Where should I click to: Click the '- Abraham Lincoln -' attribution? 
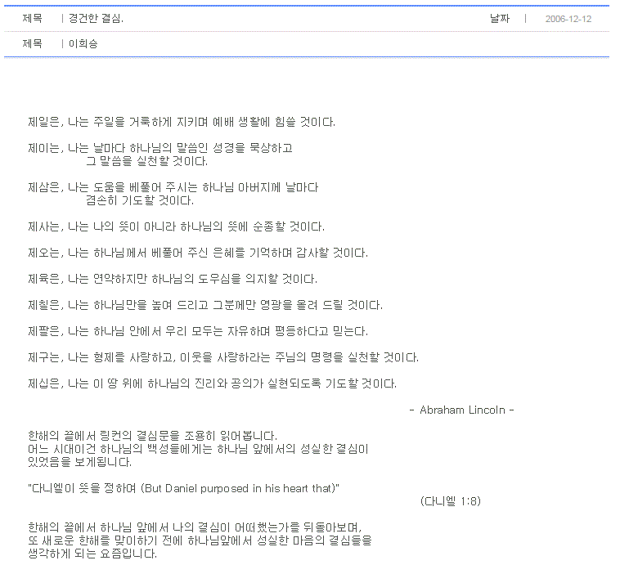pos(461,410)
